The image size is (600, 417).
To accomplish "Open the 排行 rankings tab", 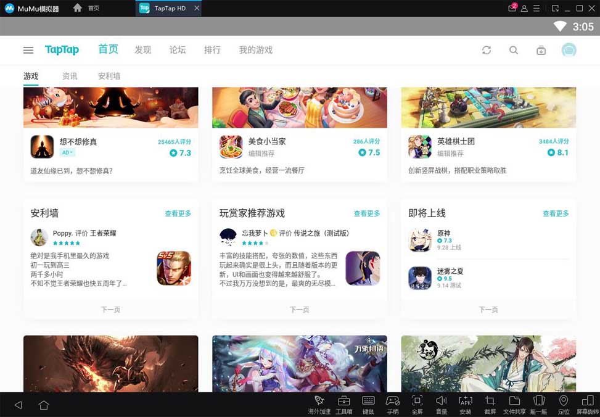I will (212, 50).
